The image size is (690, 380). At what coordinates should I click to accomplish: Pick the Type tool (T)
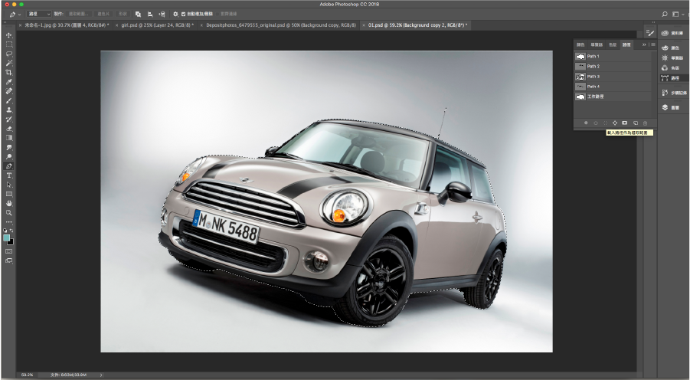click(9, 175)
